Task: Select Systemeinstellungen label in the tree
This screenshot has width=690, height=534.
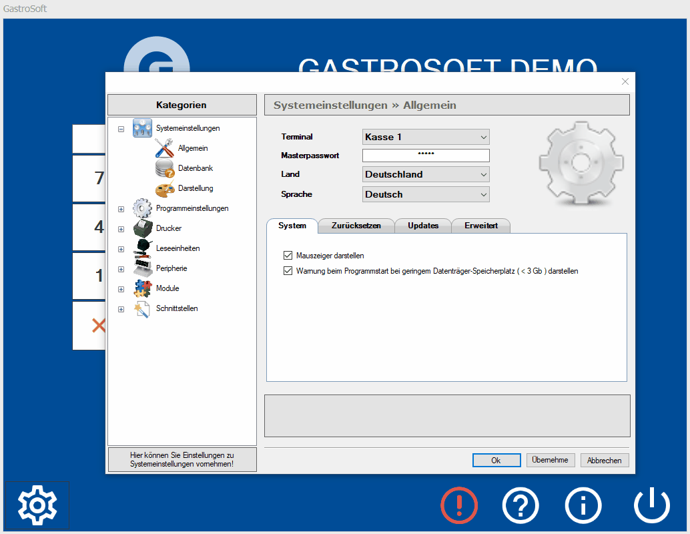Action: click(188, 128)
